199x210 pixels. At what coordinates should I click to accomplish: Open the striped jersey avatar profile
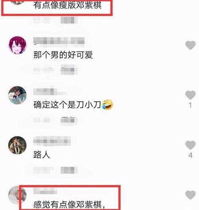18,145
